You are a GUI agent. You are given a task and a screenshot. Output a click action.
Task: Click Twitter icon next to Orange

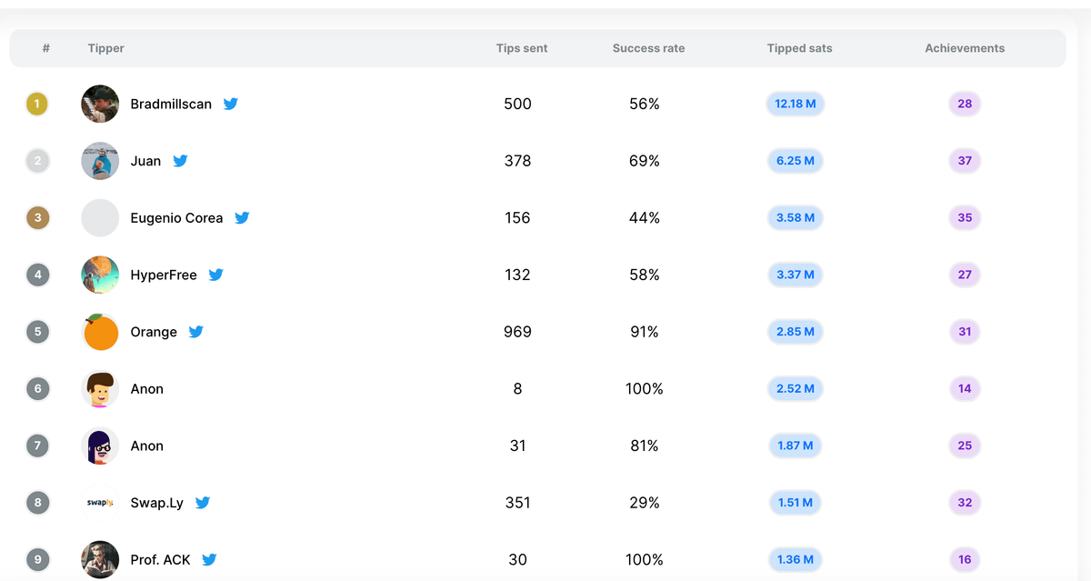195,332
